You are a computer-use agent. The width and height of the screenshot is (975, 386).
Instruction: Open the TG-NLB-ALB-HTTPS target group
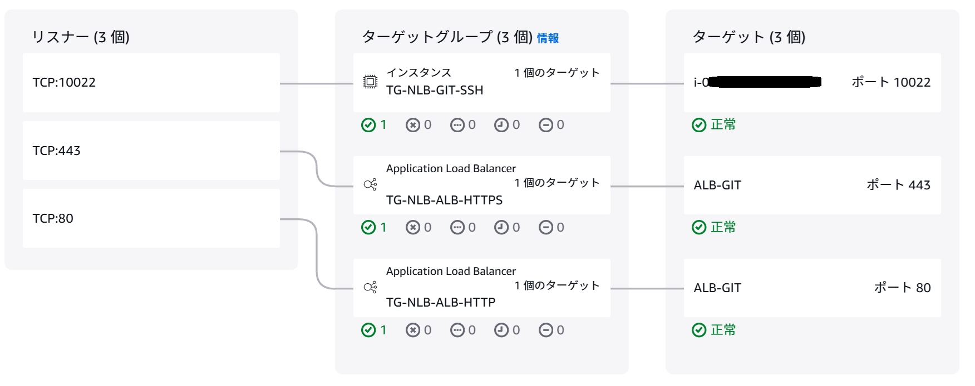coord(444,200)
